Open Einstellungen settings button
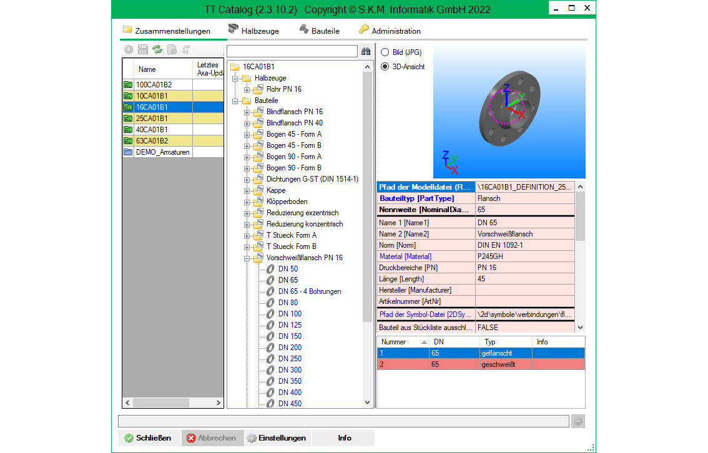Image resolution: width=708 pixels, height=453 pixels. click(x=277, y=437)
